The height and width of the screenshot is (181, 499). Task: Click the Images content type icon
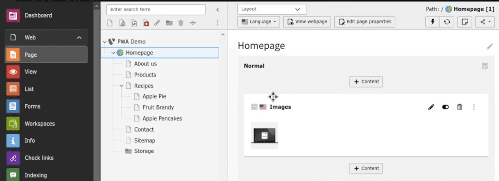point(254,107)
